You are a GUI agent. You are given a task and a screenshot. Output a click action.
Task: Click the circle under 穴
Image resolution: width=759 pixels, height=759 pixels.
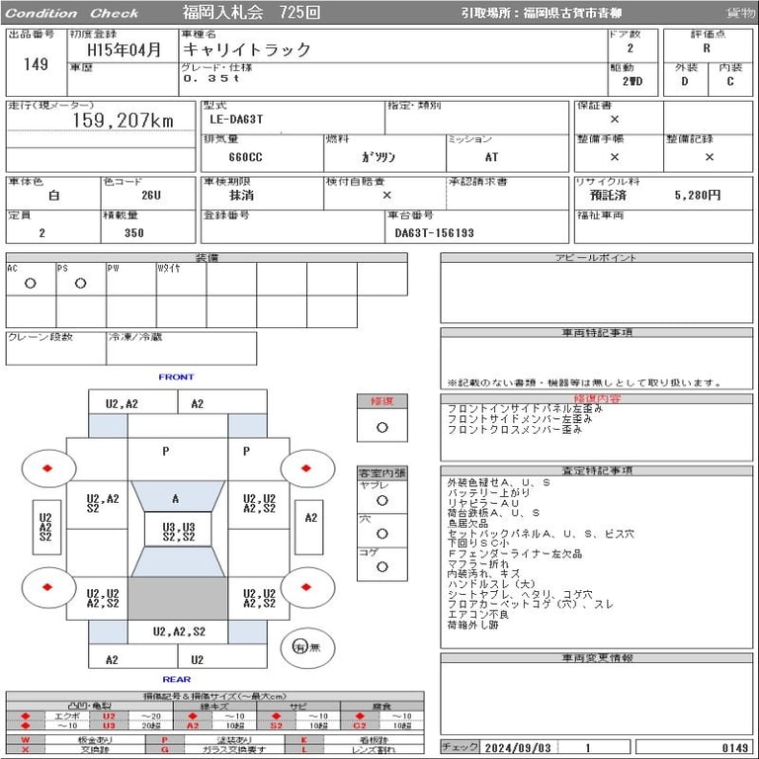(381, 534)
